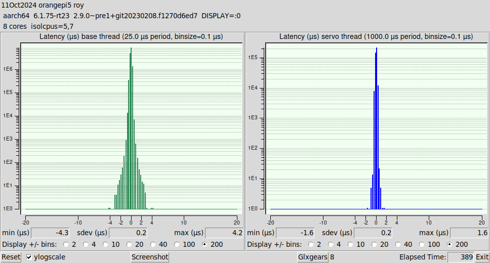Select 2 bins for servo thread display
The image size is (490, 263).
click(x=311, y=244)
